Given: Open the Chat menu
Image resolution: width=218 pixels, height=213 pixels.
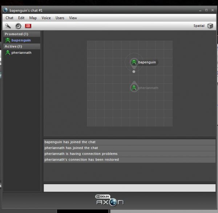Looking at the screenshot, I should coord(9,18).
